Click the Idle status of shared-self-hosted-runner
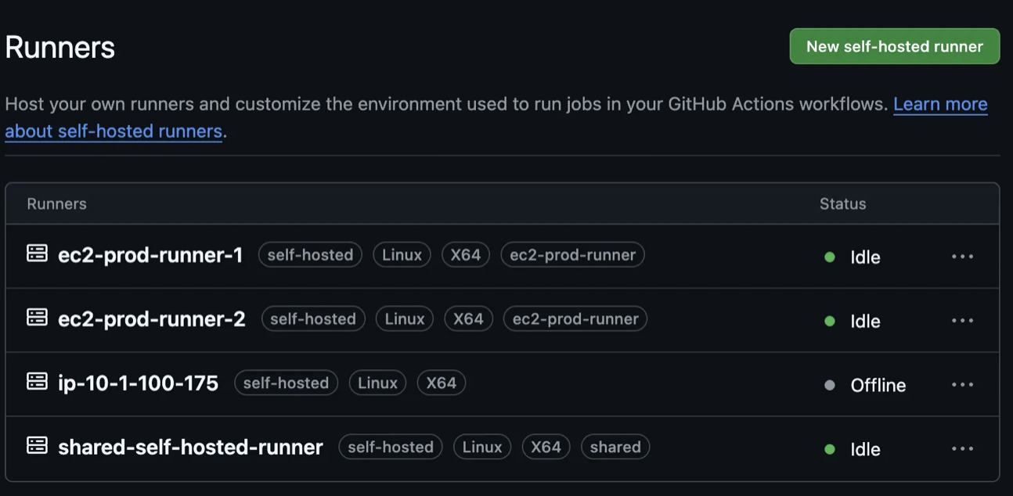 click(x=865, y=449)
